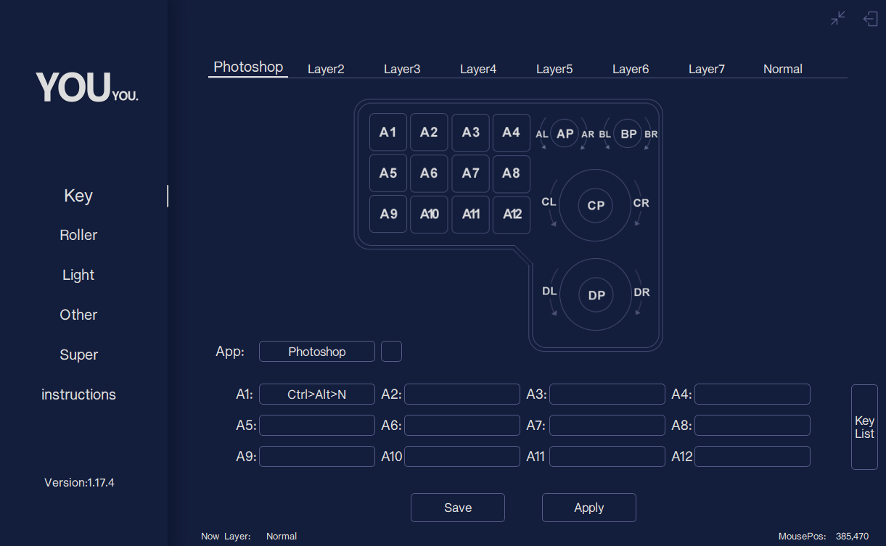Image resolution: width=886 pixels, height=546 pixels.
Task: Open the Other section in sidebar
Action: (x=78, y=315)
